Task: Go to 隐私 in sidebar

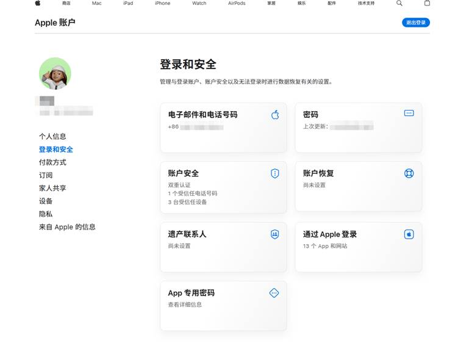Action: coord(46,214)
